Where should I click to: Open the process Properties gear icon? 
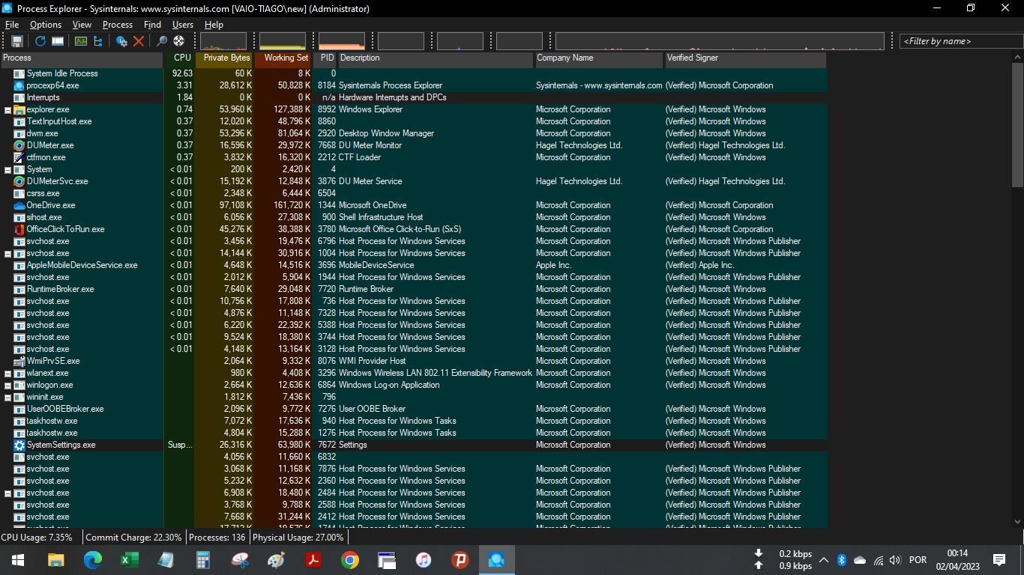tap(121, 41)
